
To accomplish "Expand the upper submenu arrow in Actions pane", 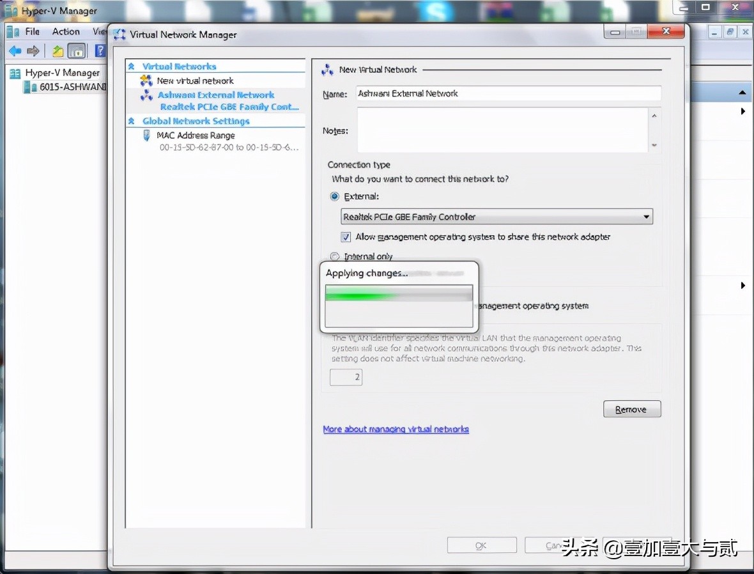I will click(x=743, y=111).
